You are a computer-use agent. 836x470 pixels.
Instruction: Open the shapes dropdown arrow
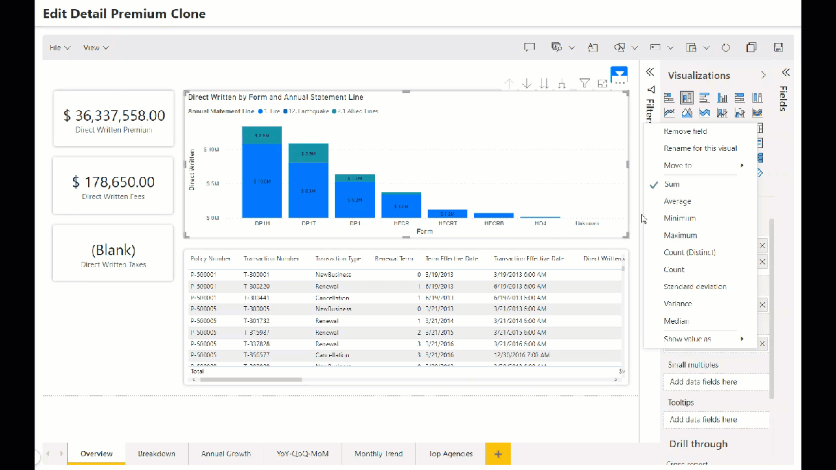635,48
